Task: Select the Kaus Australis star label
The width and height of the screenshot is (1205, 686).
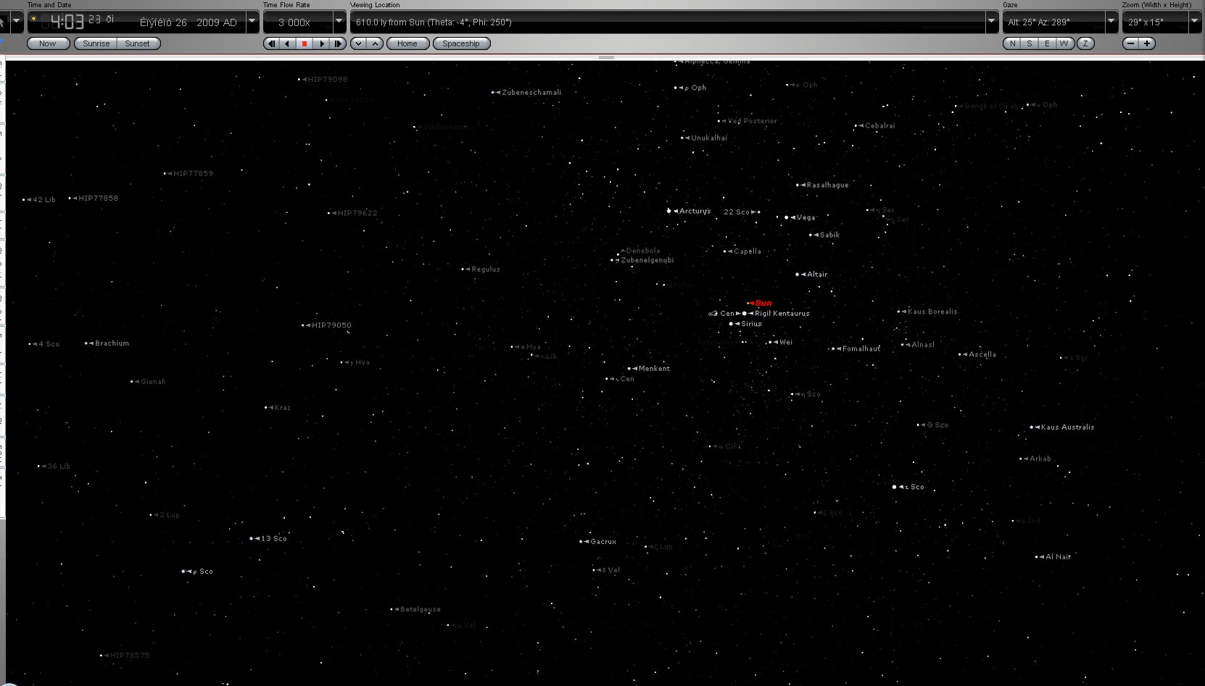Action: (x=1067, y=427)
